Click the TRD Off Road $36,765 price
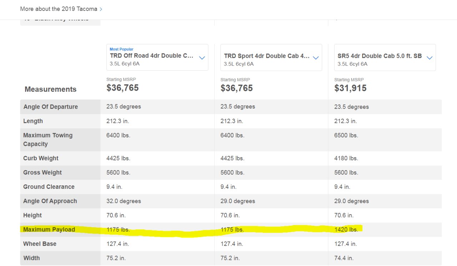The image size is (457, 266). tap(122, 88)
